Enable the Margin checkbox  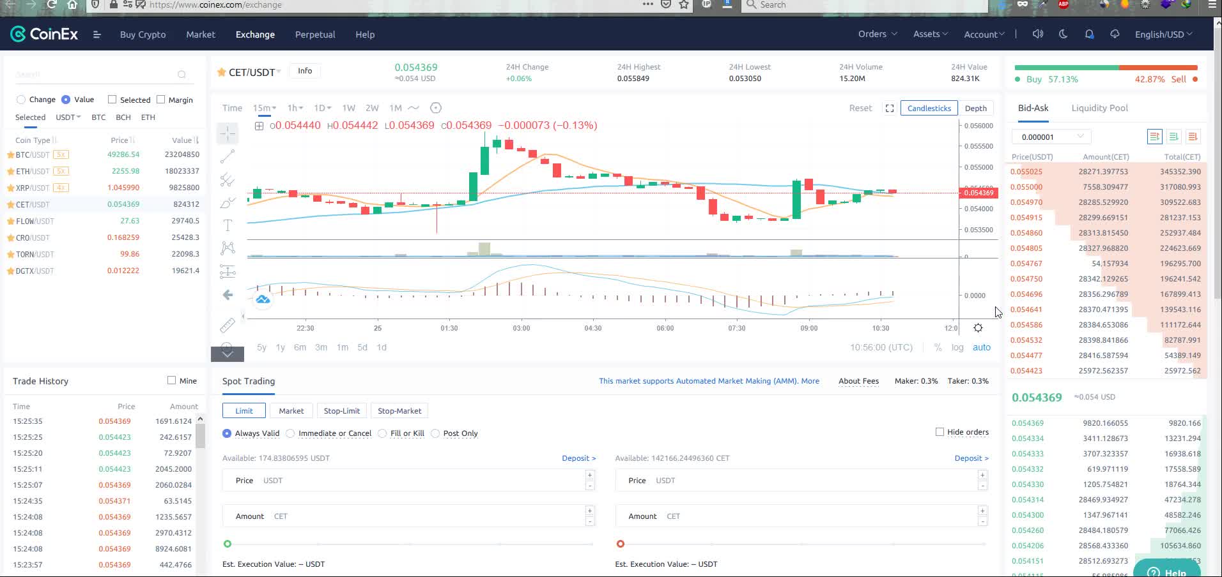(161, 100)
